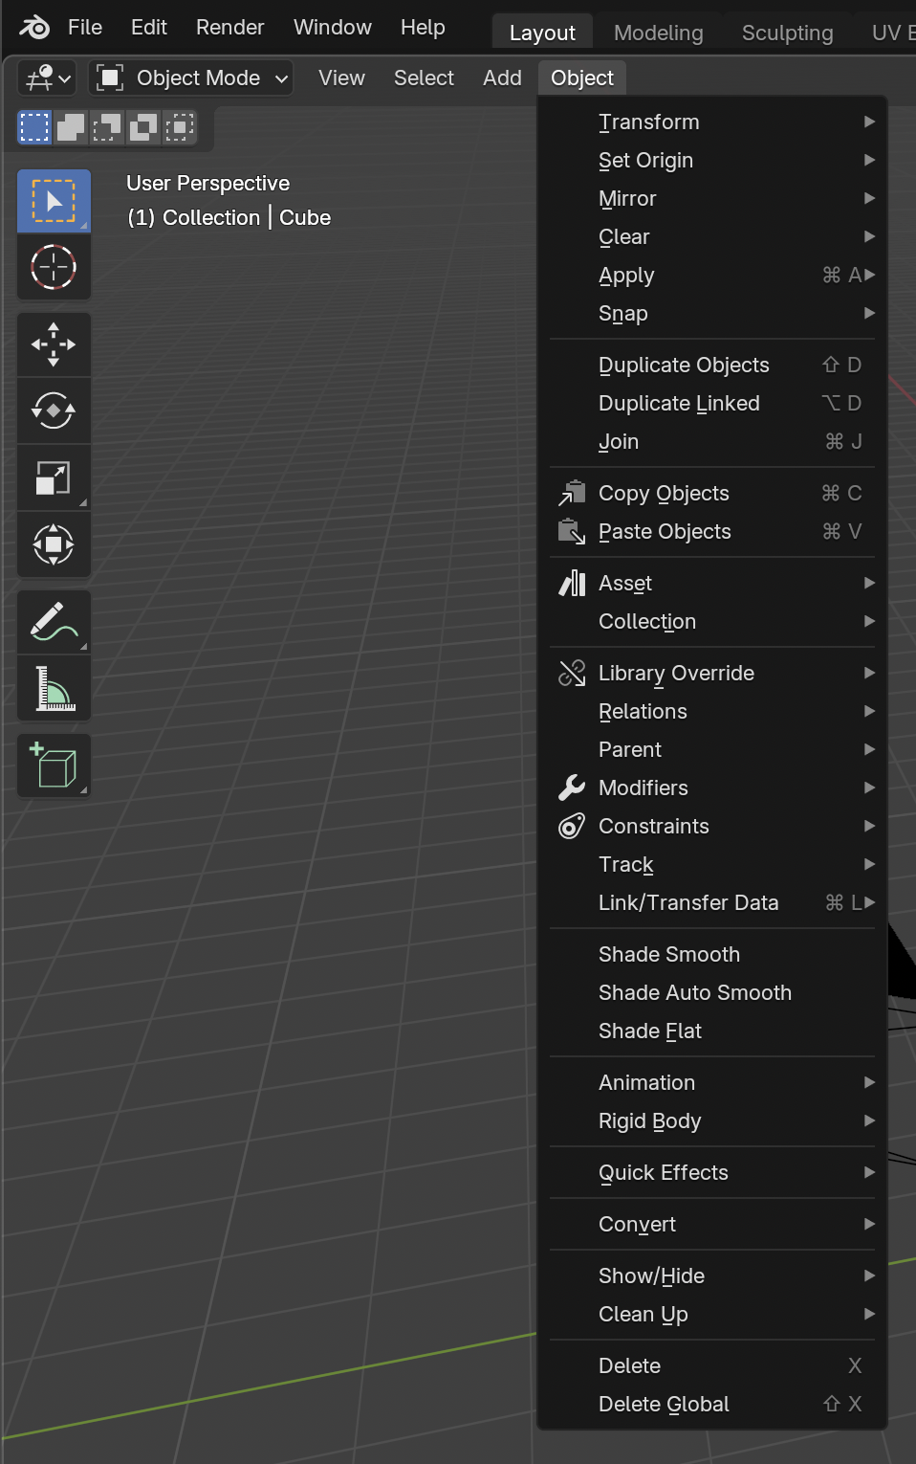Open the Select menu in viewport header

(x=424, y=78)
